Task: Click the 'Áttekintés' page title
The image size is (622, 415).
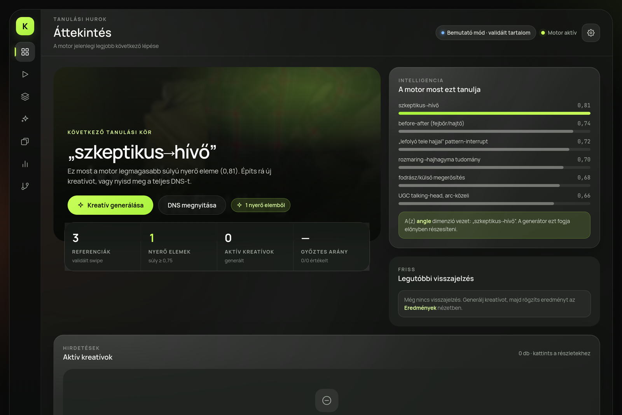Action: 82,33
